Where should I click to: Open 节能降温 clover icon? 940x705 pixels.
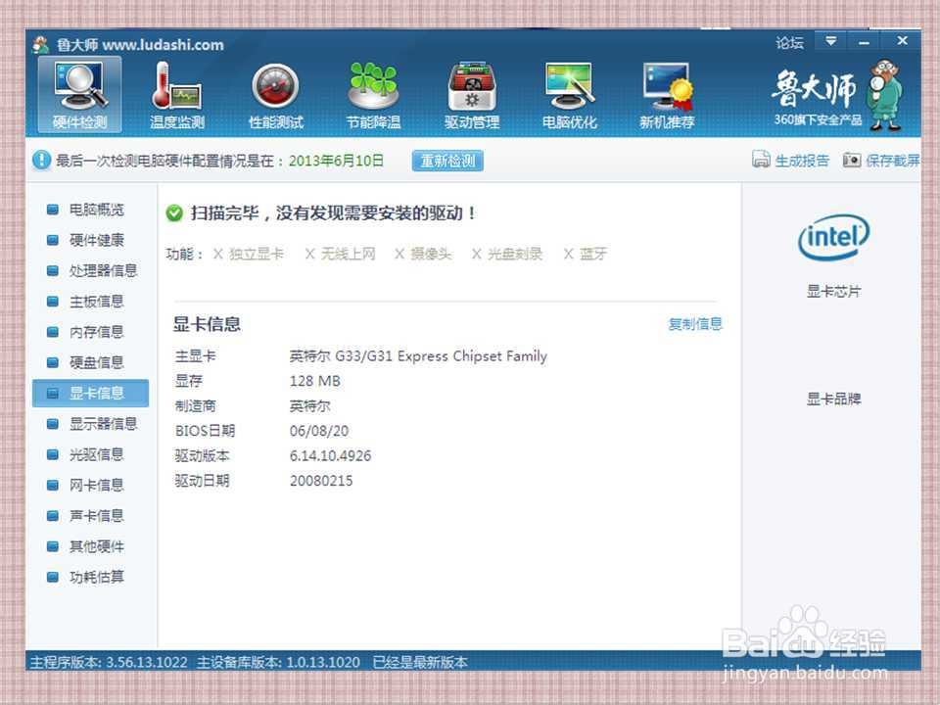click(373, 95)
